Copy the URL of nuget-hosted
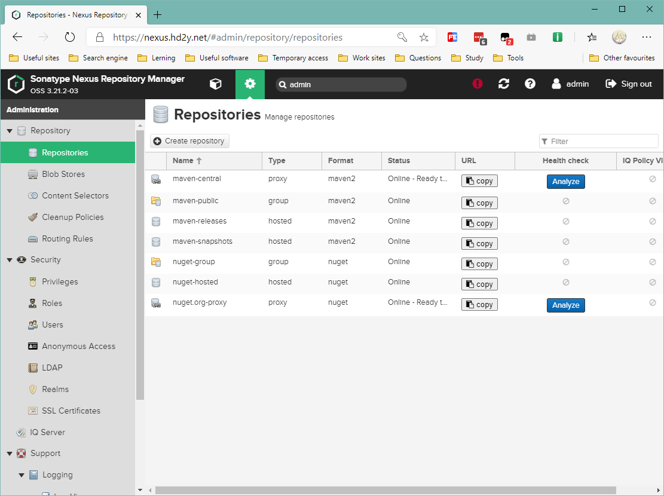664x496 pixels. pos(479,284)
